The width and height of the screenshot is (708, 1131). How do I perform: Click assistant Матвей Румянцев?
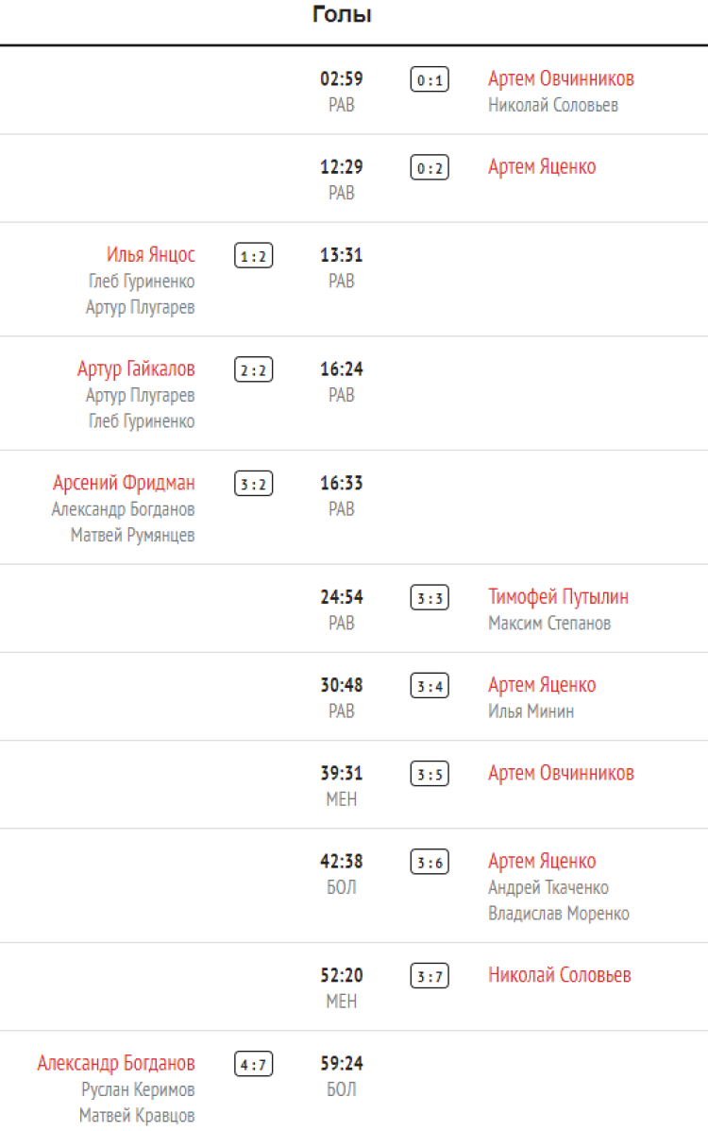pyautogui.click(x=132, y=536)
